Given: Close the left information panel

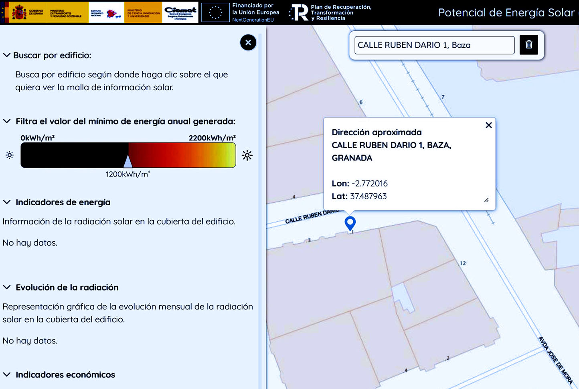Looking at the screenshot, I should (x=248, y=42).
